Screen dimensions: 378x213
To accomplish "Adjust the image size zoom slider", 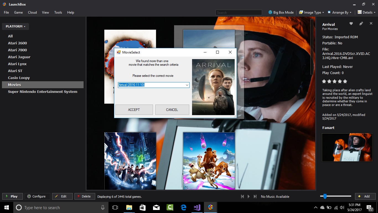I will tap(325, 196).
